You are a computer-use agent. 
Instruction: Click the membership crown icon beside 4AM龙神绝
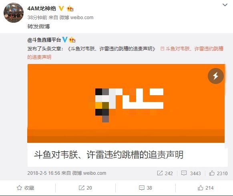click(x=70, y=9)
